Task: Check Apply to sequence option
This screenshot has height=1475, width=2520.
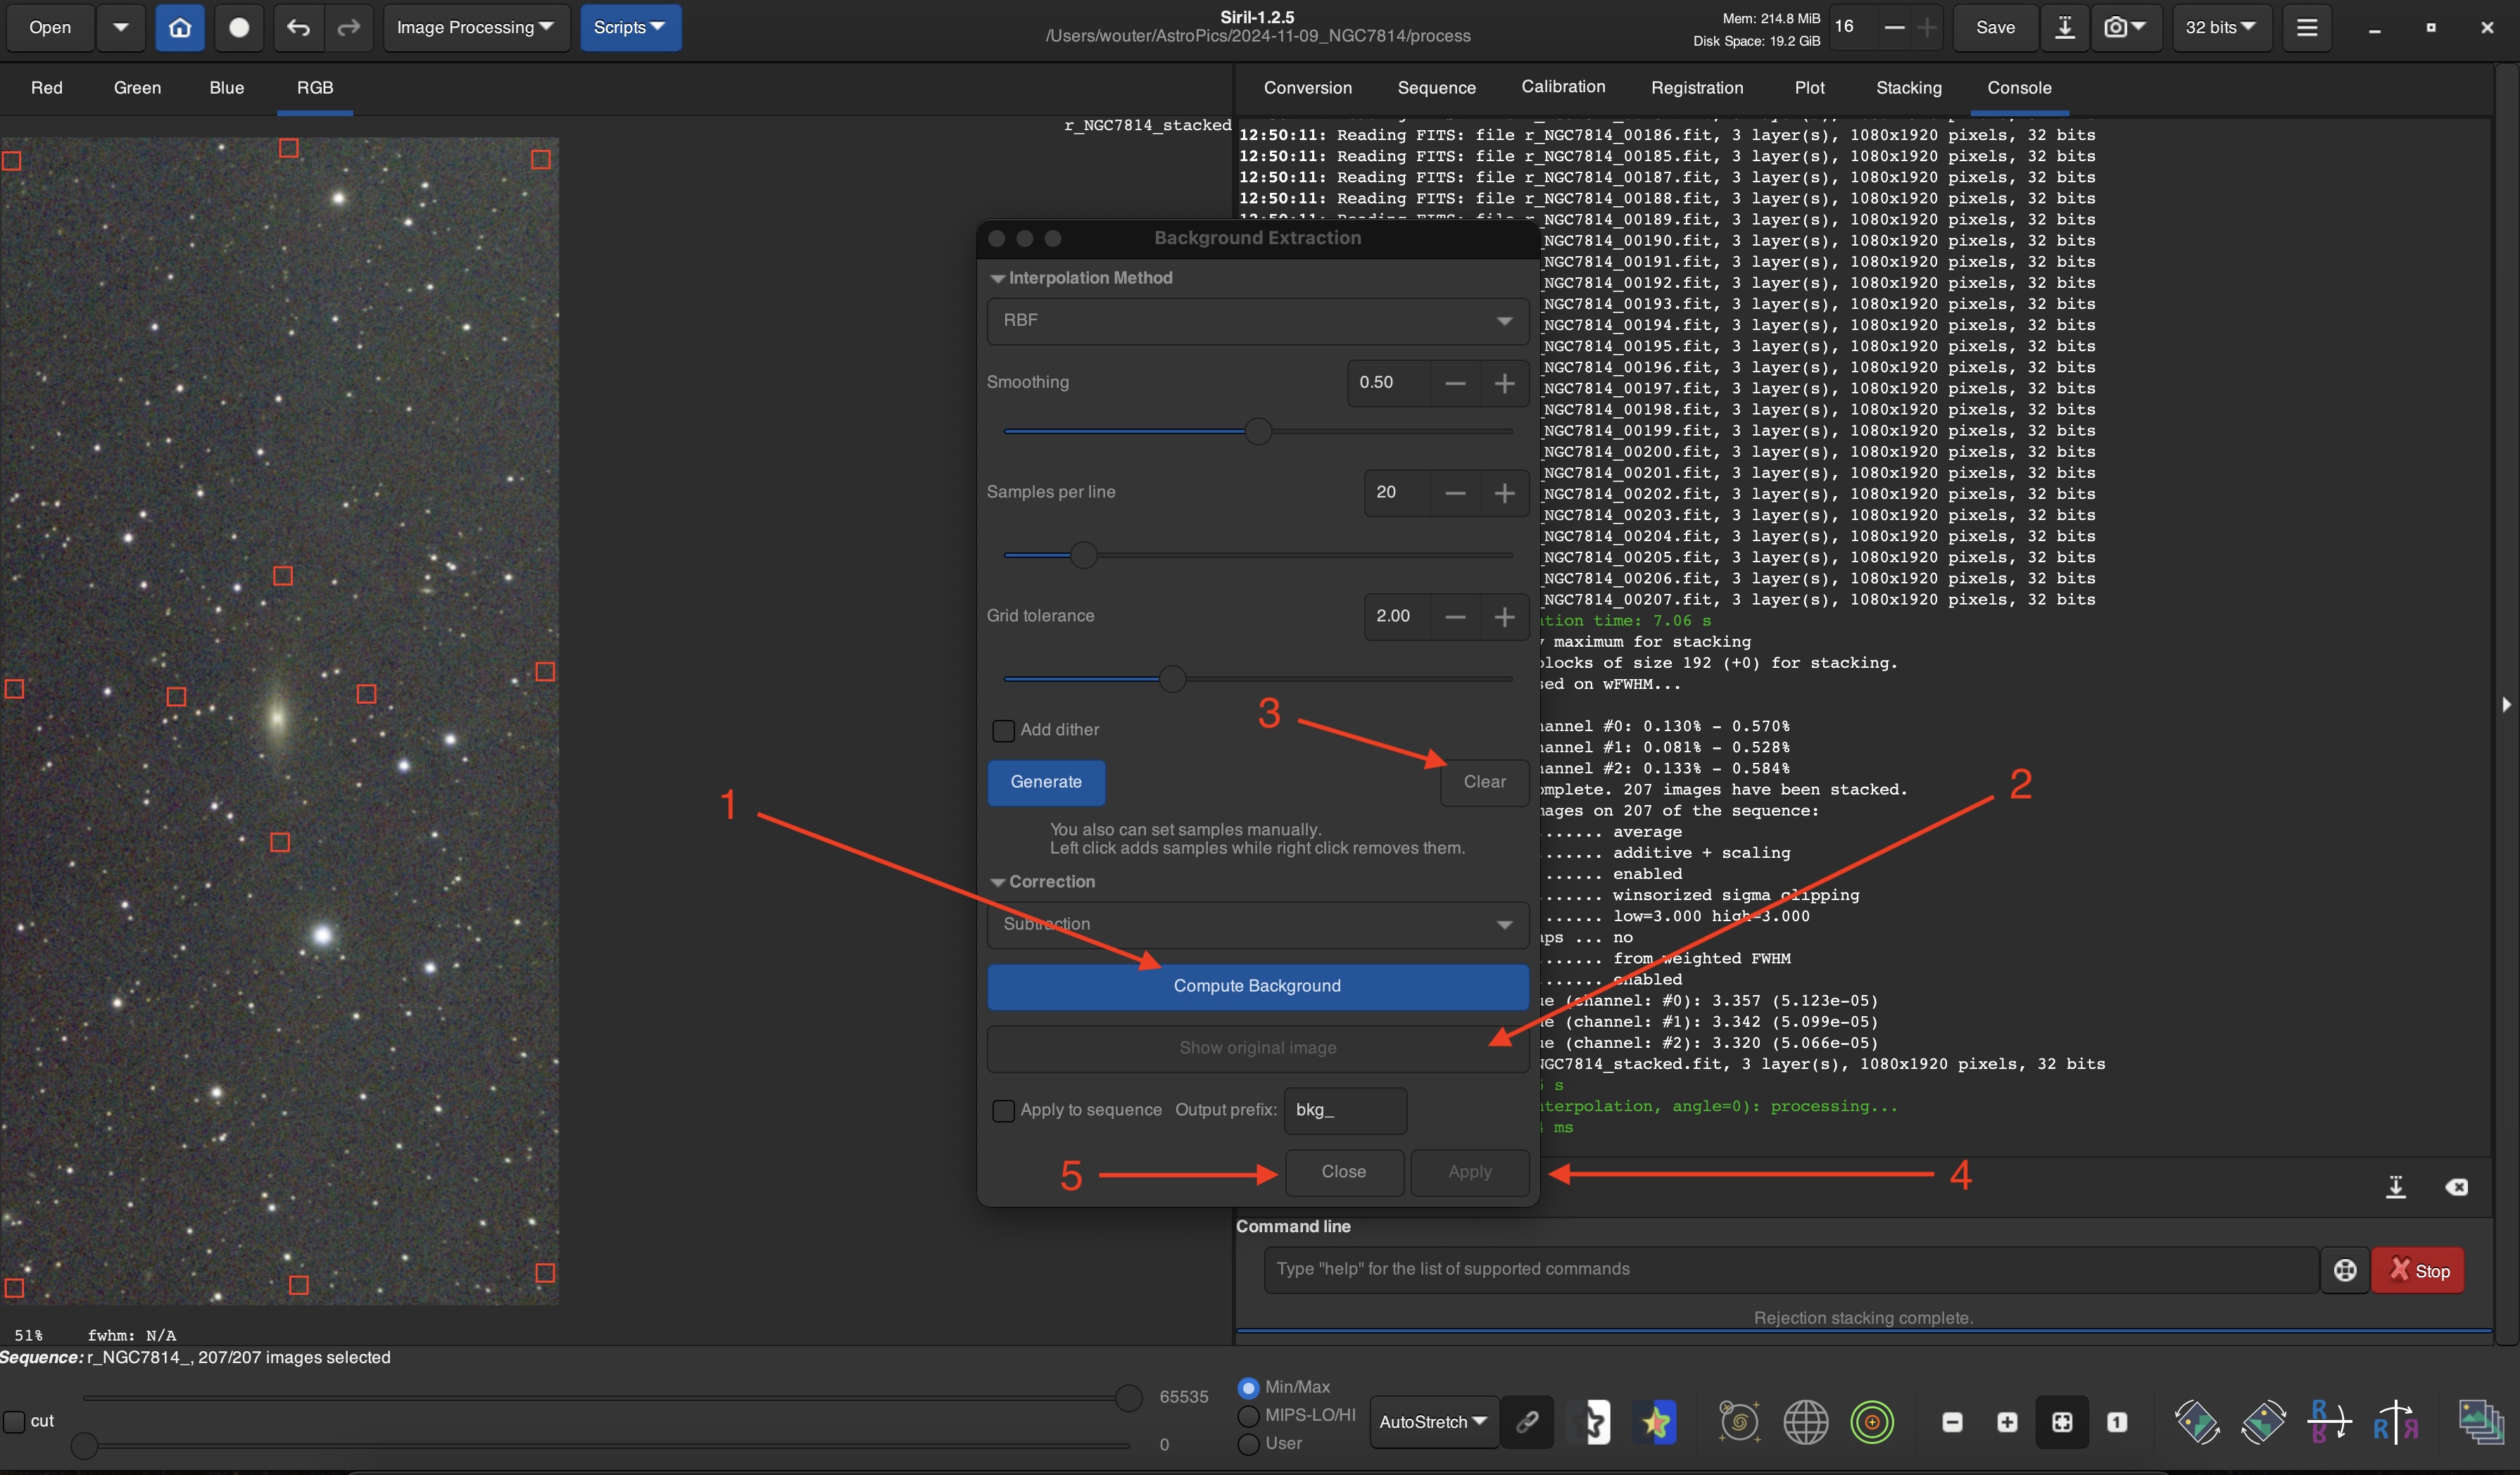Action: [1003, 1110]
